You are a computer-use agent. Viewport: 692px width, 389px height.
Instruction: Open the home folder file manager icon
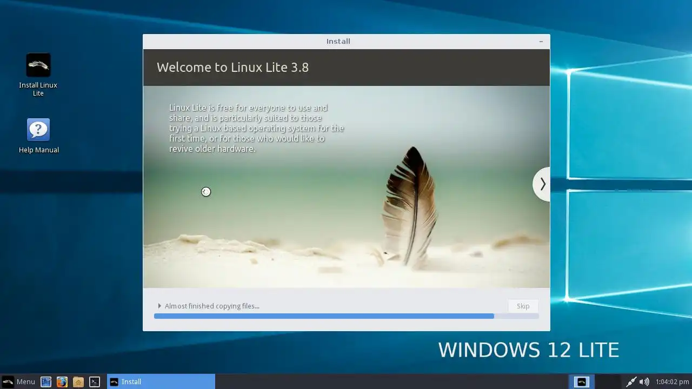click(78, 381)
